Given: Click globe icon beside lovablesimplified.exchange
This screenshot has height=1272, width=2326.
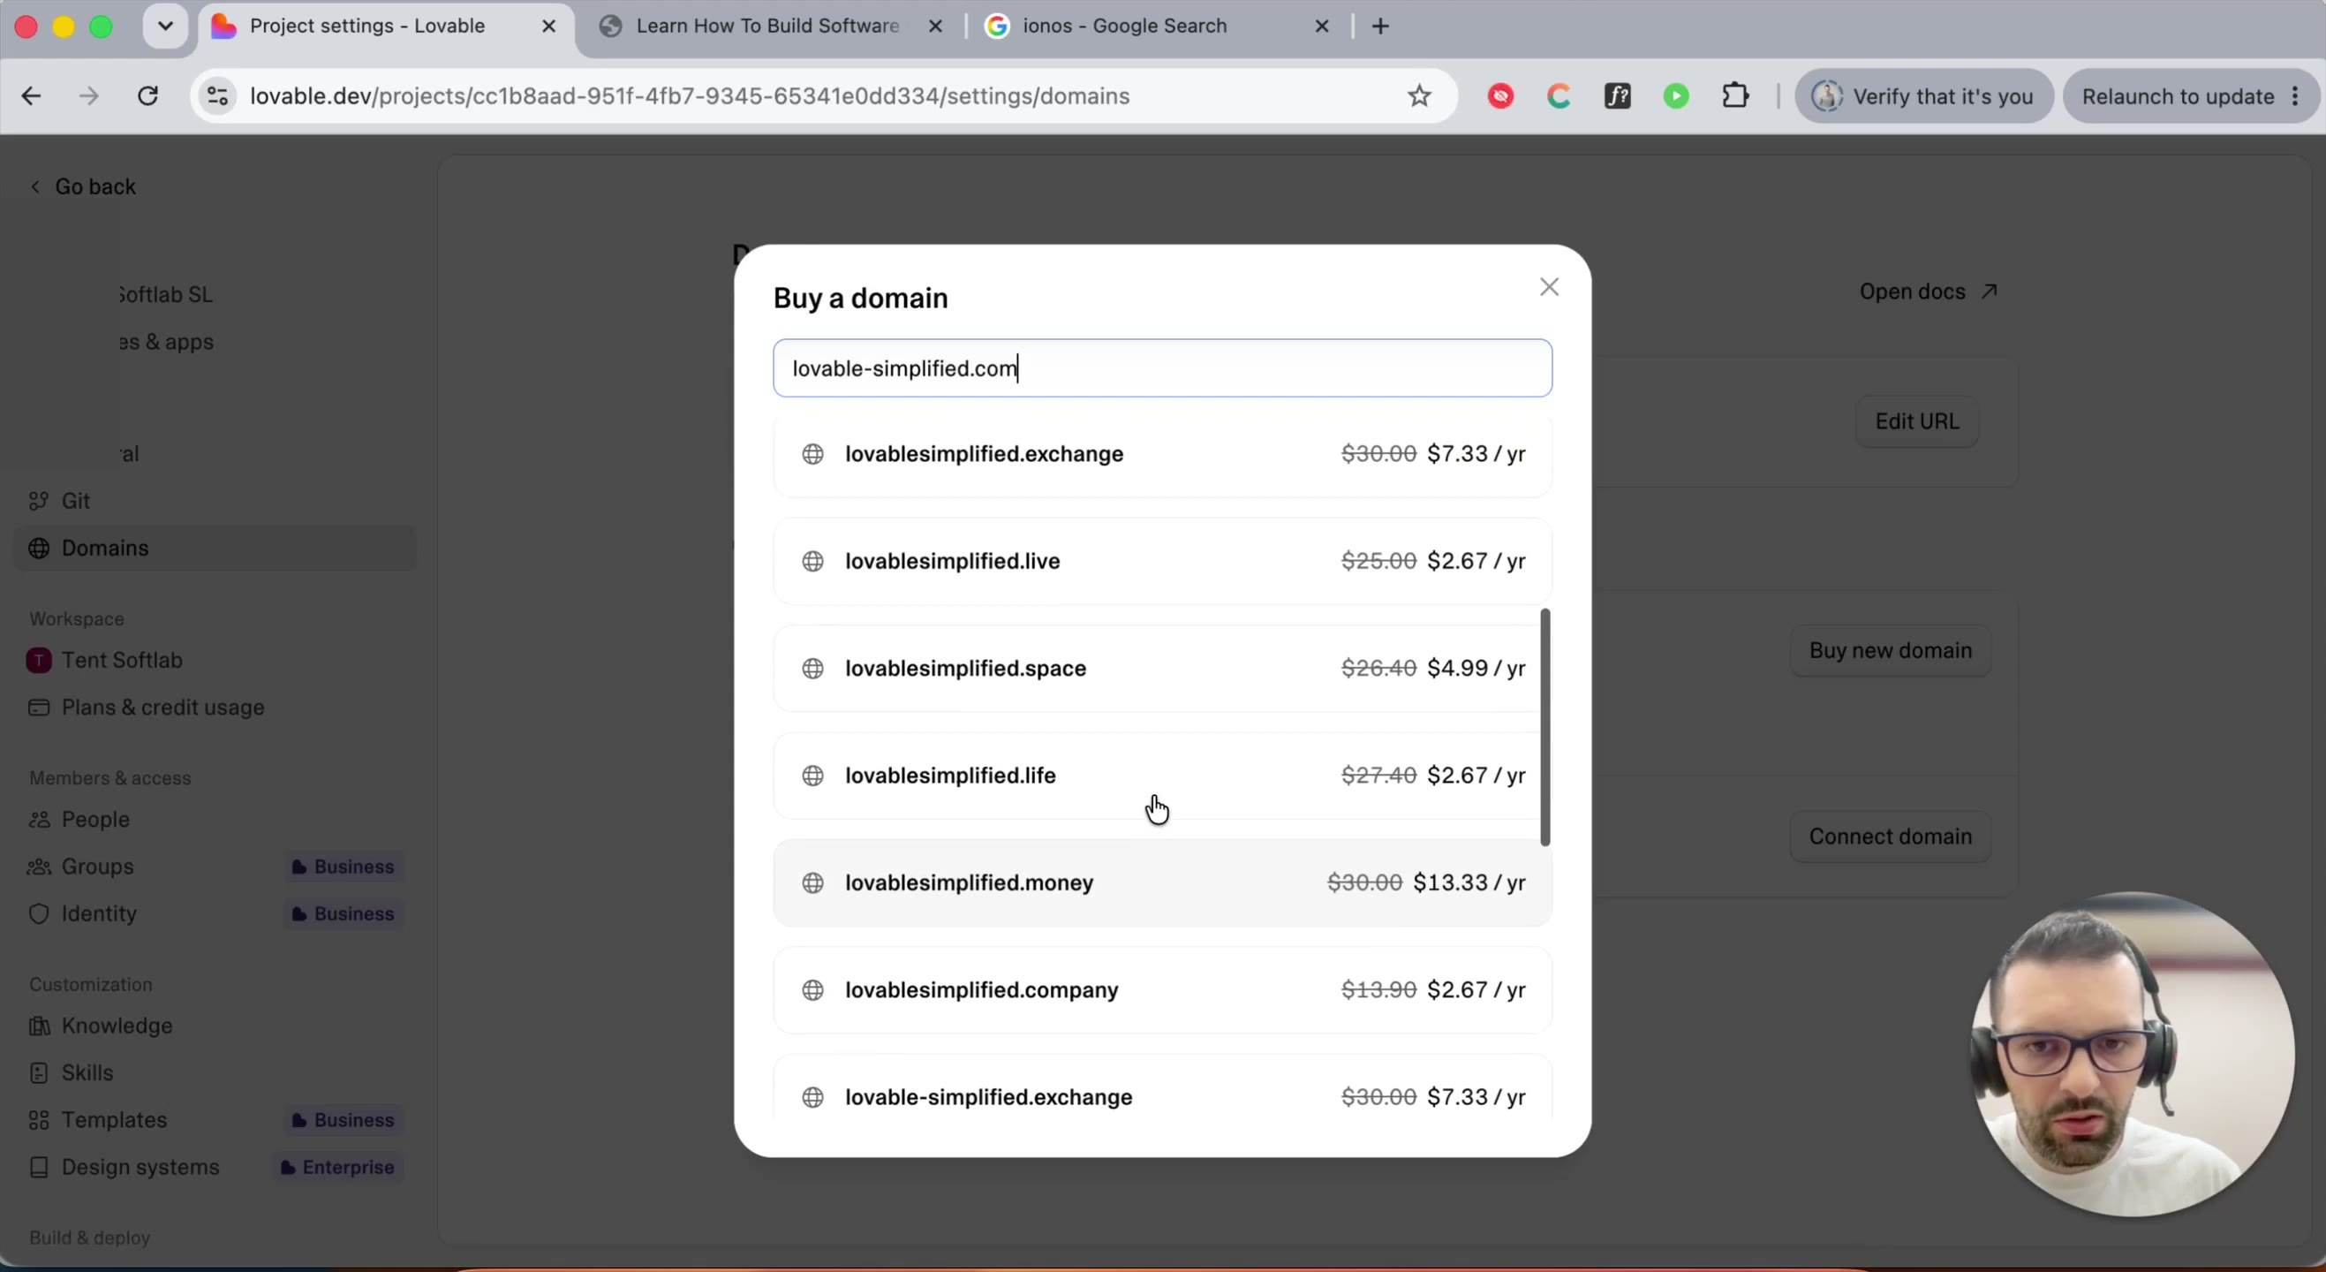Looking at the screenshot, I should [812, 453].
